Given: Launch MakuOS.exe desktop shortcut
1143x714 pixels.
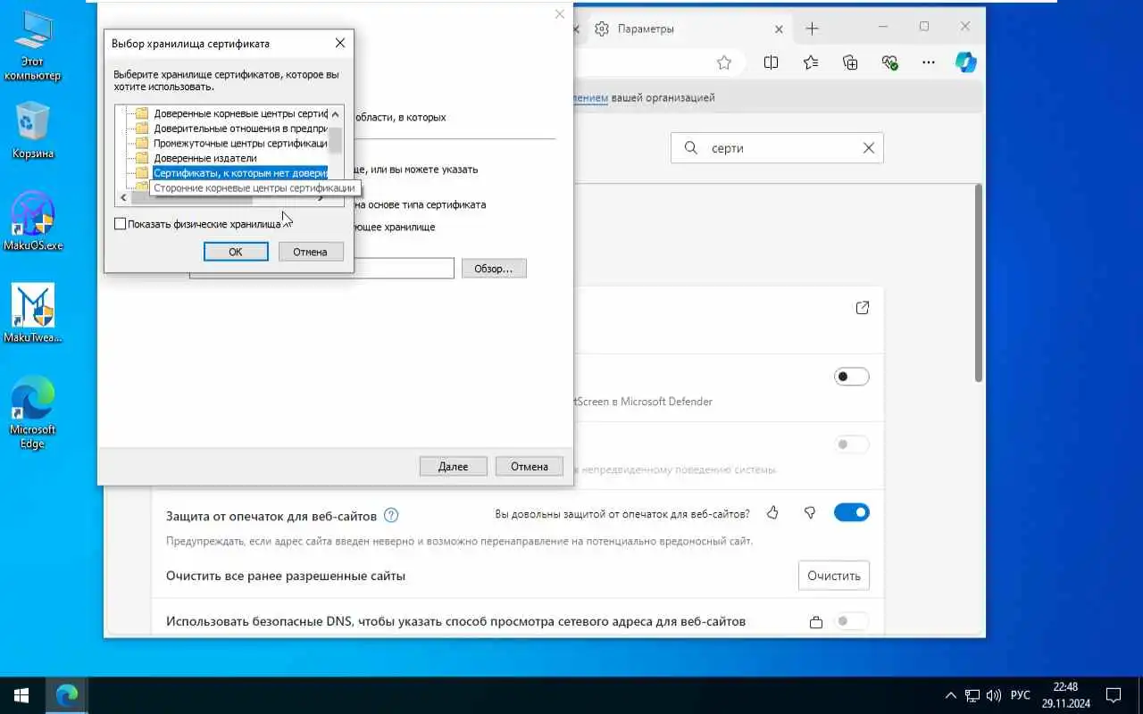Looking at the screenshot, I should point(33,220).
